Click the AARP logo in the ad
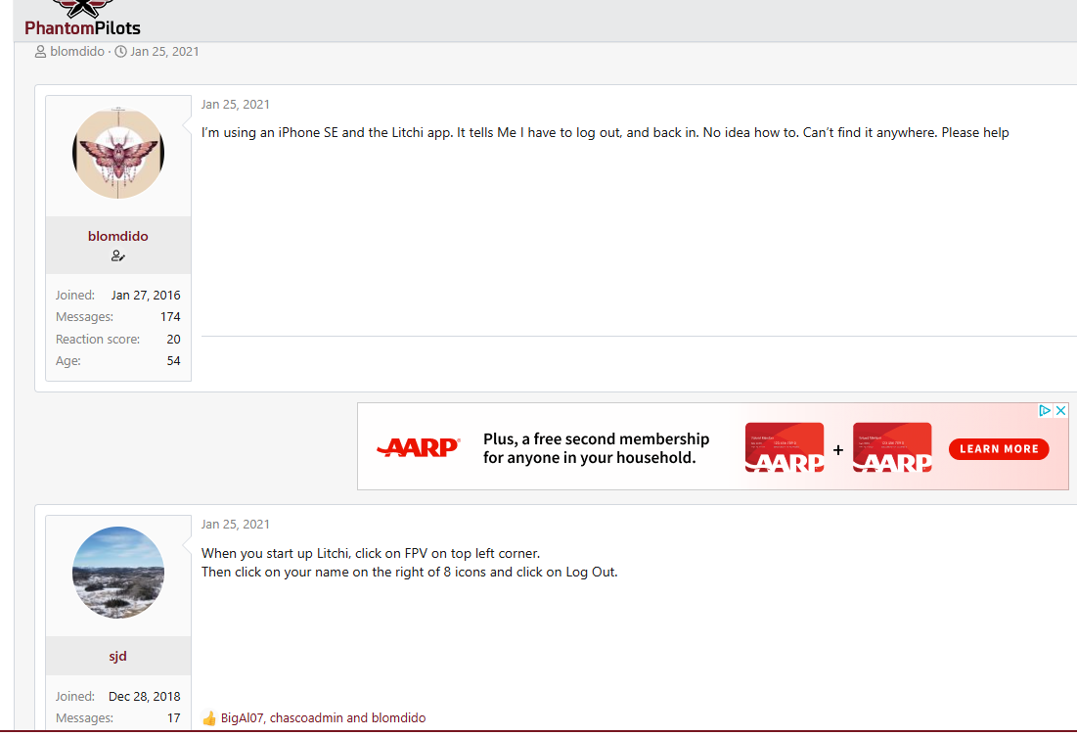The height and width of the screenshot is (736, 1077). click(419, 447)
